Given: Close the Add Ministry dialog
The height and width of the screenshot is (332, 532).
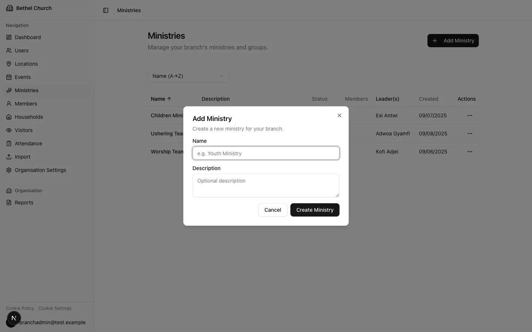Looking at the screenshot, I should click(340, 115).
